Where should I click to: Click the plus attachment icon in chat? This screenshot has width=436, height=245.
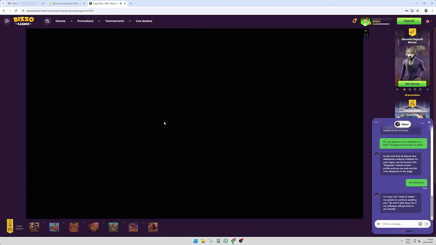[x=378, y=224]
